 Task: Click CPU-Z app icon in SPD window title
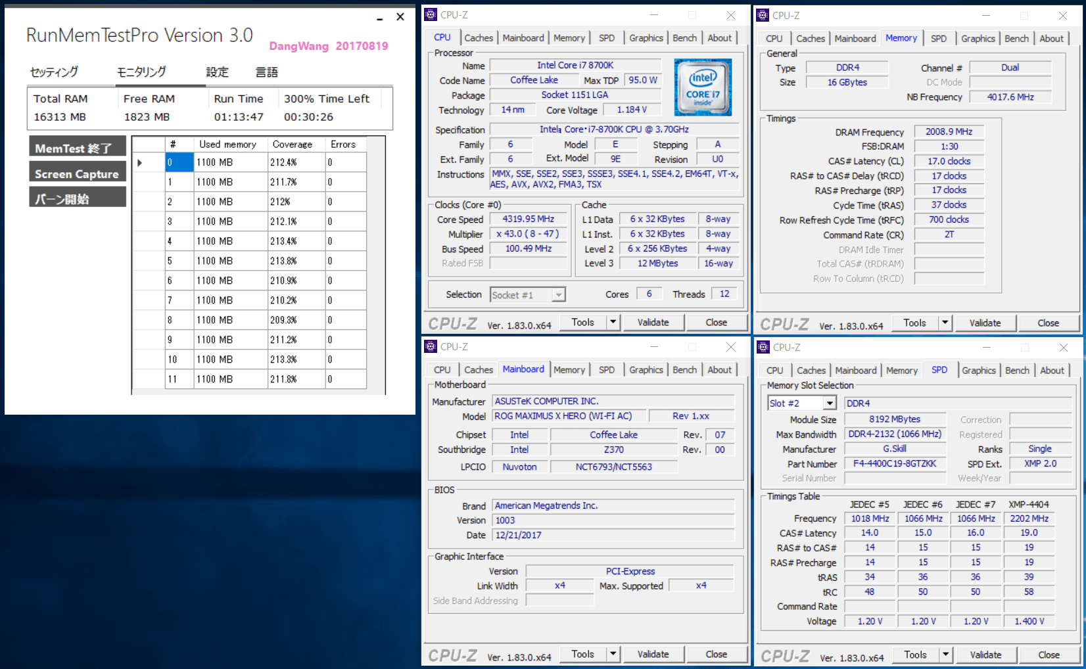tap(763, 347)
